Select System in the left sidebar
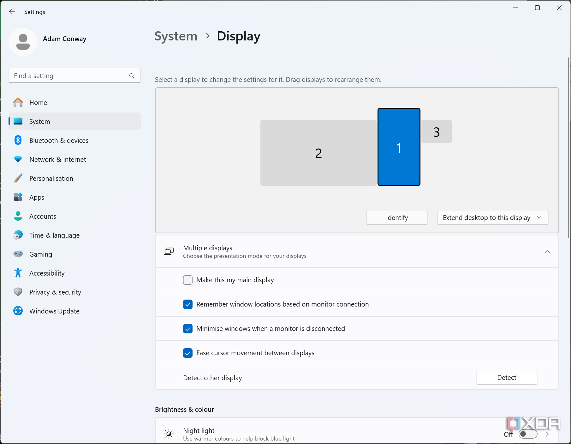This screenshot has height=444, width=571. (39, 121)
